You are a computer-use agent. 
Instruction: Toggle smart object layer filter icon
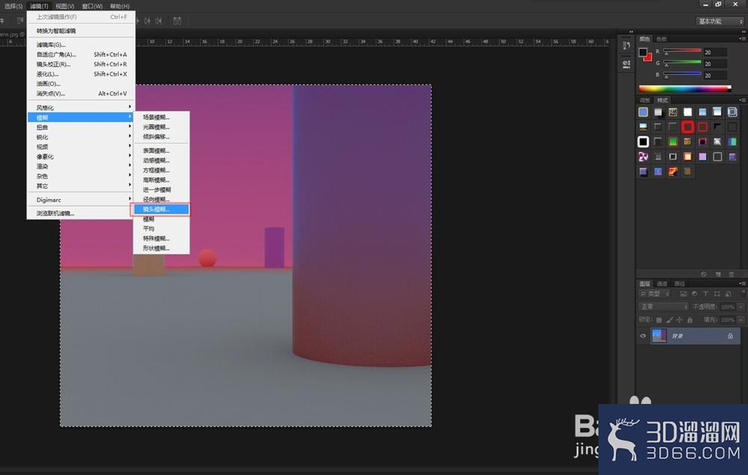point(729,294)
